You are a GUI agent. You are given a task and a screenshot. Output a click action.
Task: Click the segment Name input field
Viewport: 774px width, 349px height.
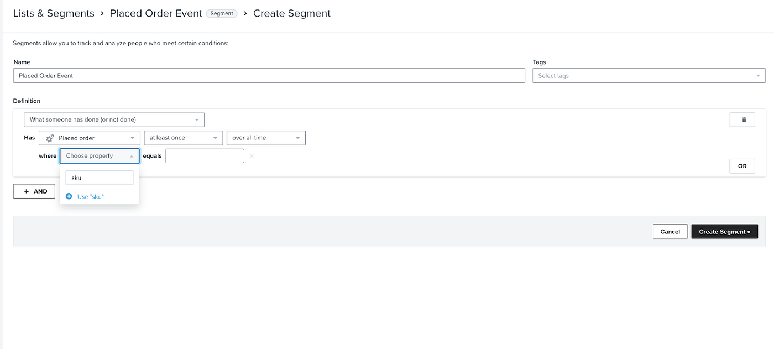269,76
